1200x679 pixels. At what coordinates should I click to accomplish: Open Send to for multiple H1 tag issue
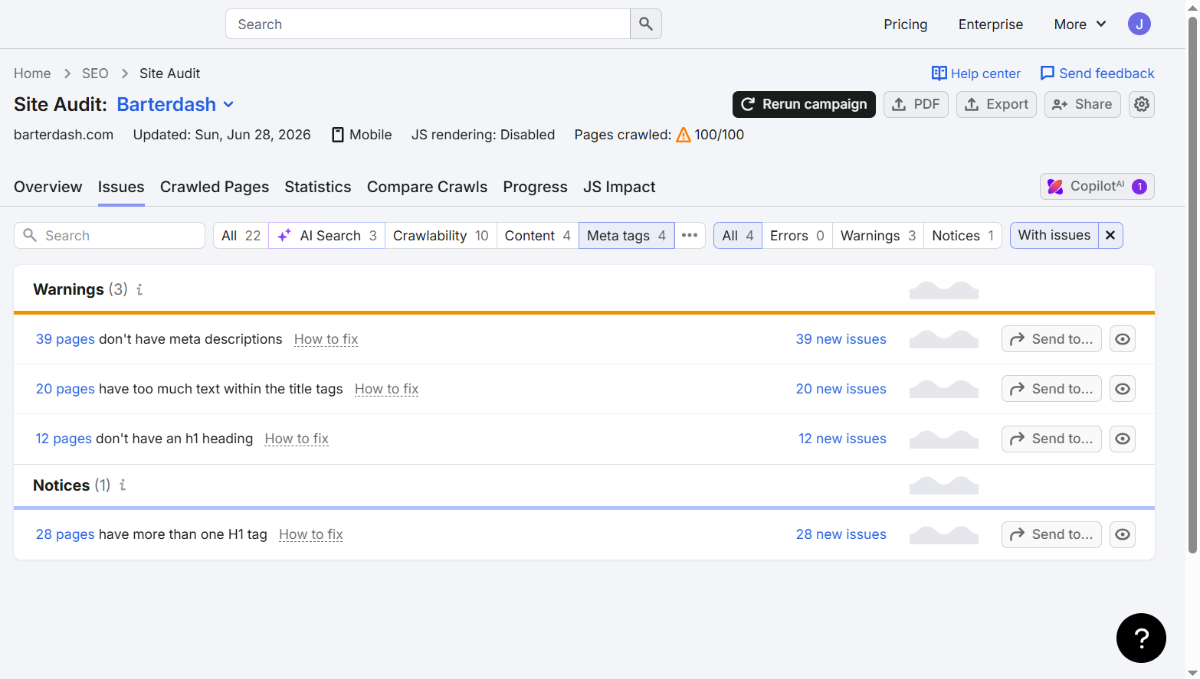point(1051,534)
